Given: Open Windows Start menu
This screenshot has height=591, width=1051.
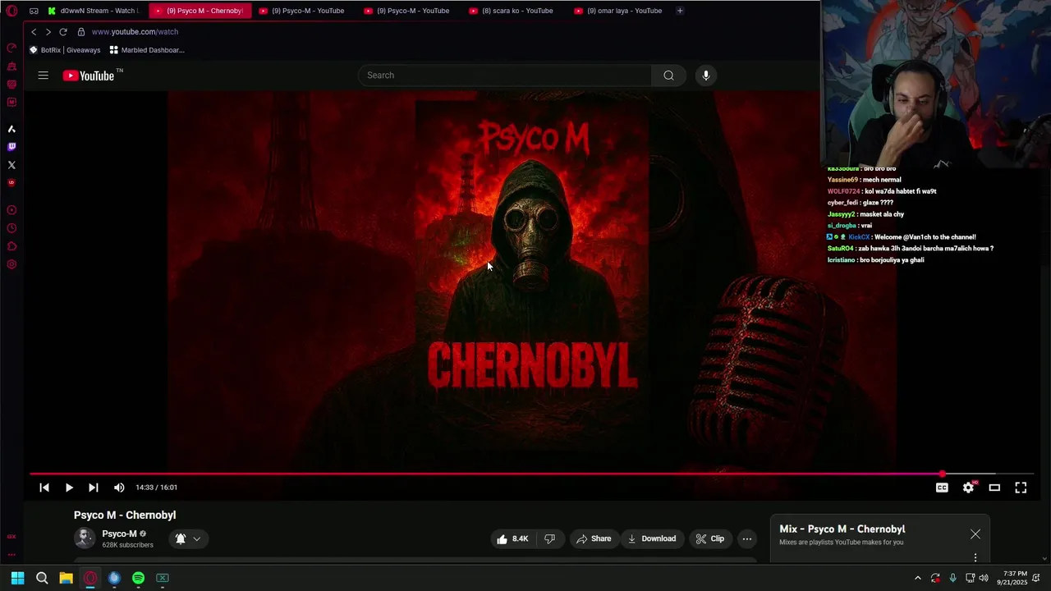Looking at the screenshot, I should (17, 578).
